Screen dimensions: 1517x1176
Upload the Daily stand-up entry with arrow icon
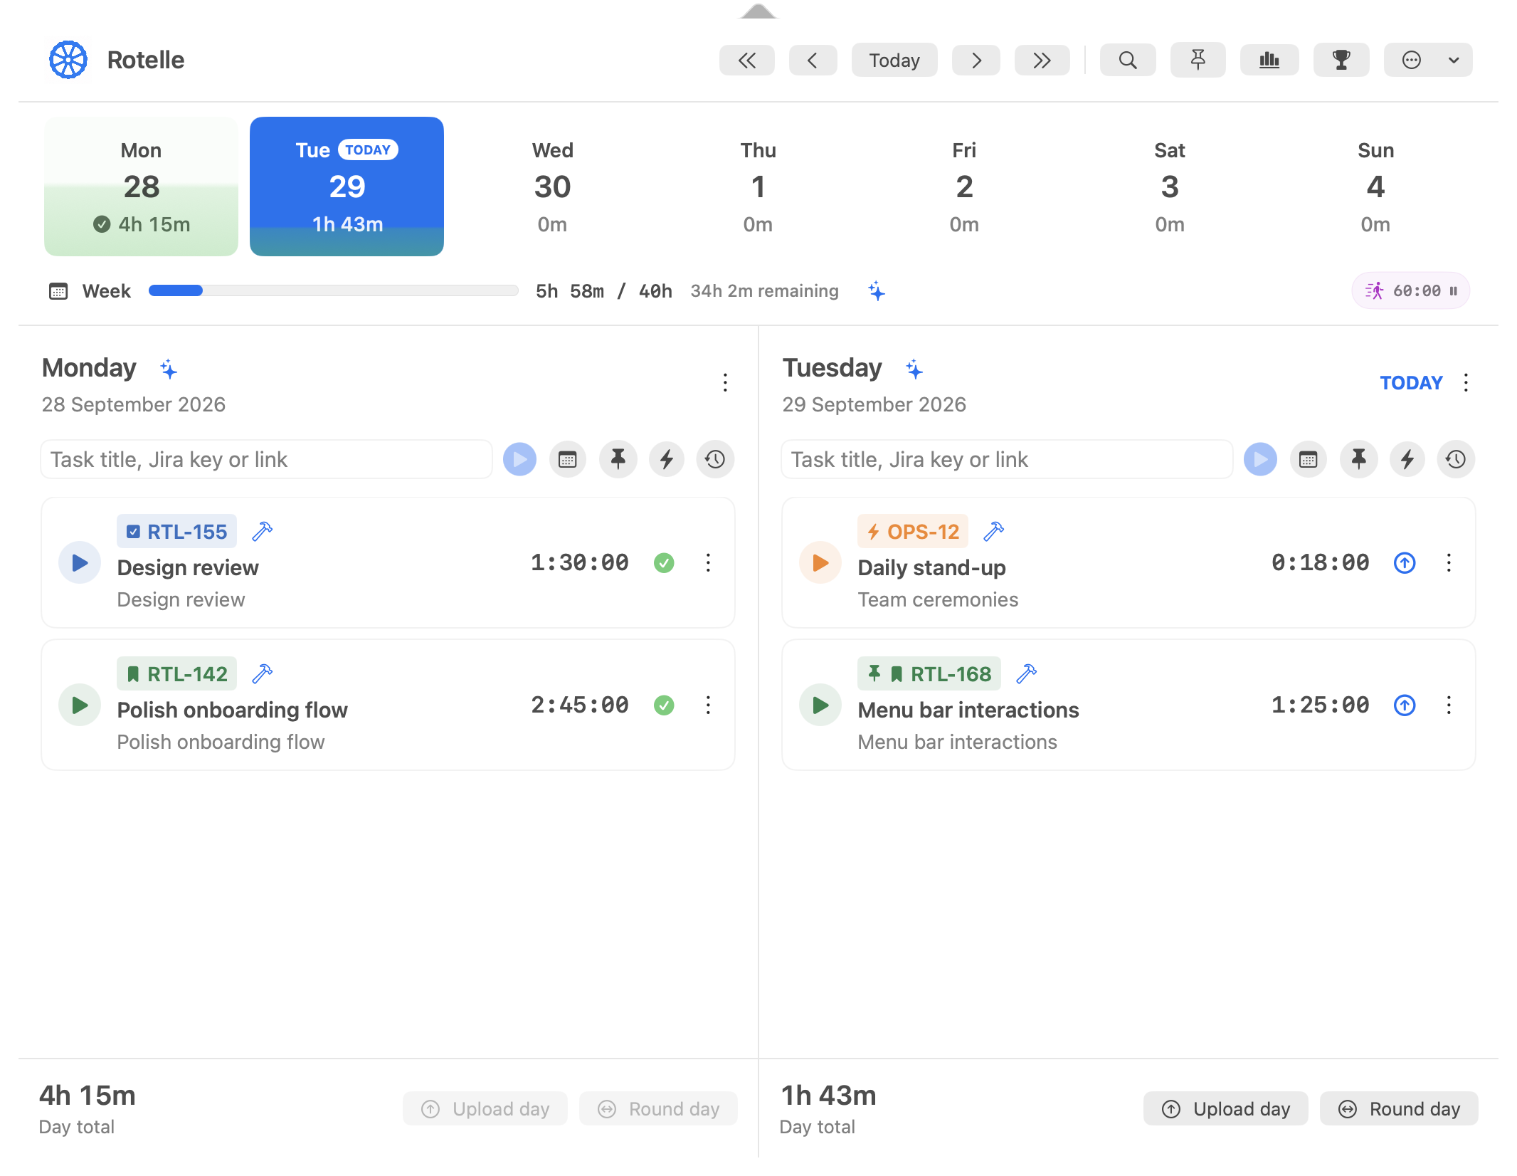1405,563
